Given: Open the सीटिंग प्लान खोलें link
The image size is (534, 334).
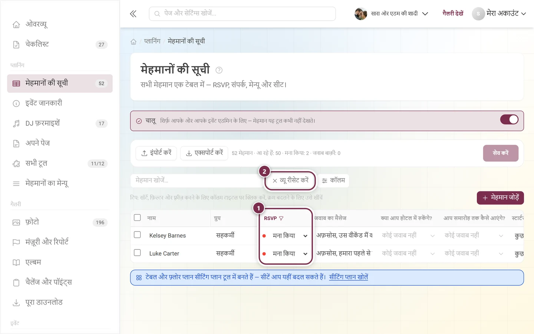Looking at the screenshot, I should tap(349, 277).
